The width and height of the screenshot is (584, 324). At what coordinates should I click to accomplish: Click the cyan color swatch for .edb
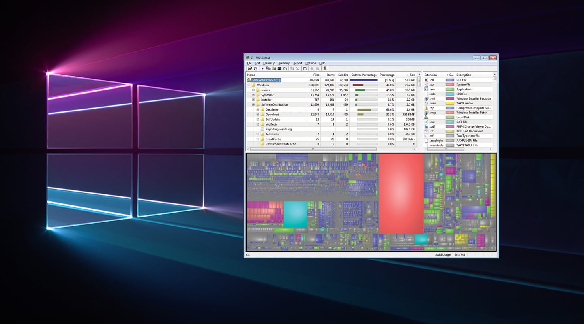450,94
